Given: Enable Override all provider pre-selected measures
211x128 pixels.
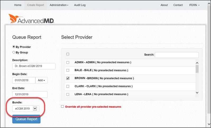Looking at the screenshot, I should point(62,107).
